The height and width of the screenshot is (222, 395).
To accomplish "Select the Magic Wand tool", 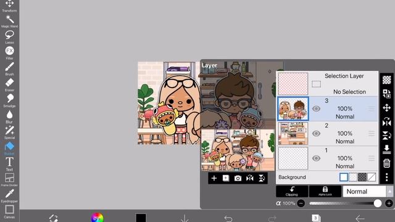I will pos(9,21).
